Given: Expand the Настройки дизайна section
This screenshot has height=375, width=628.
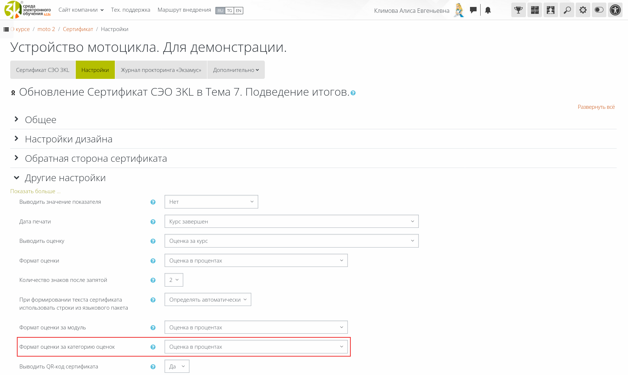Looking at the screenshot, I should (x=68, y=139).
